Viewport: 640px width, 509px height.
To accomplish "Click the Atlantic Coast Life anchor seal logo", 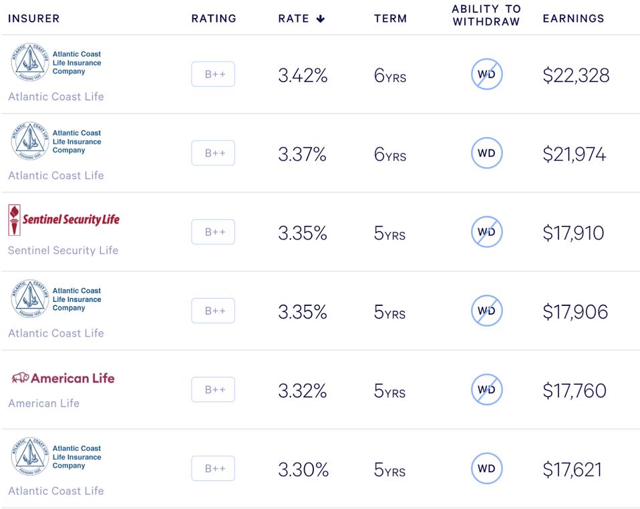I will [x=28, y=63].
